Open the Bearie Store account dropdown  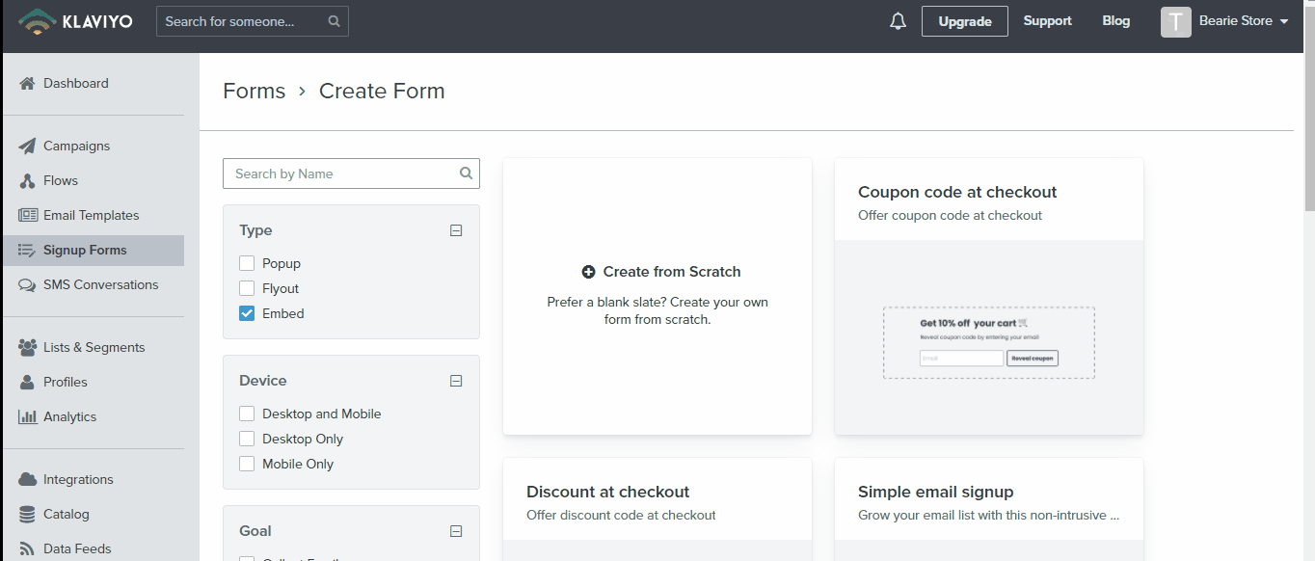[1244, 21]
